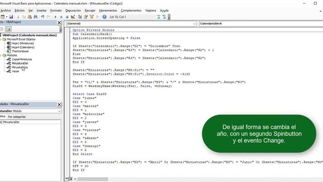Select Hoja4 (Calendario) in project tree

23,47
